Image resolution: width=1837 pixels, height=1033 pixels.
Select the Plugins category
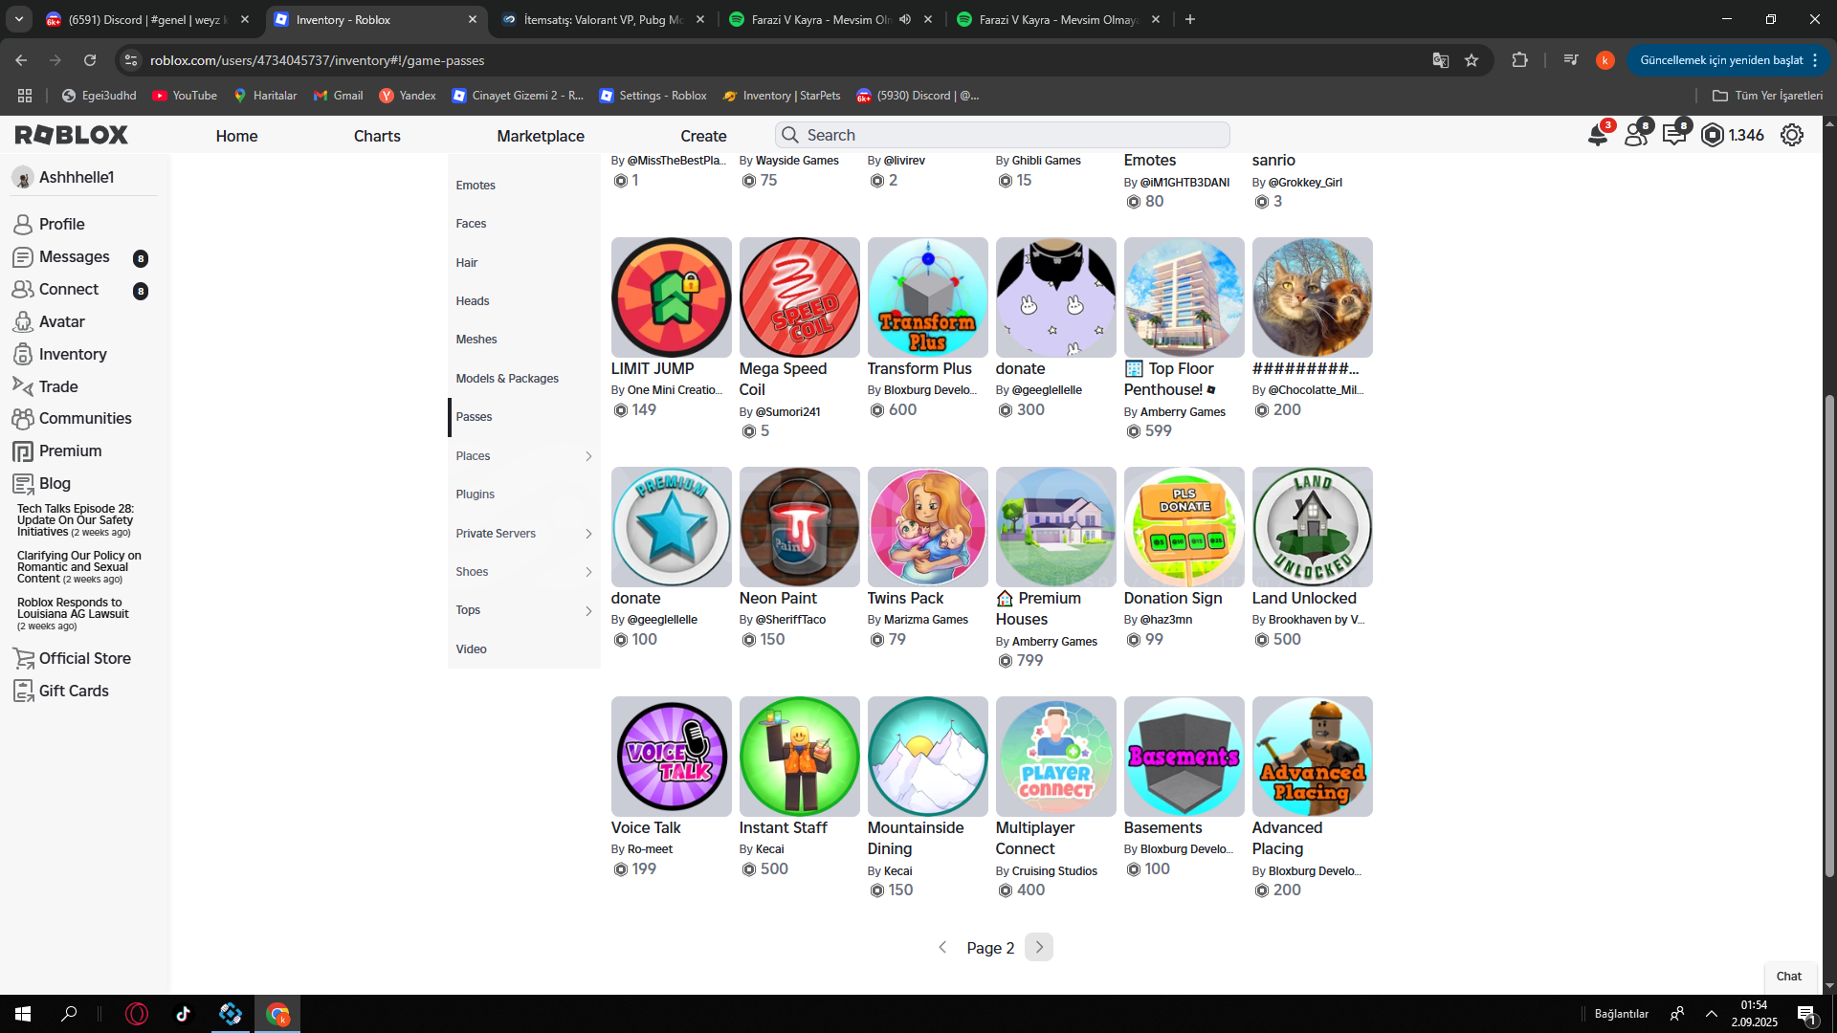[523, 495]
